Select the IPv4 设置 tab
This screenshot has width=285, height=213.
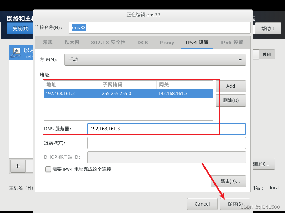coord(197,42)
